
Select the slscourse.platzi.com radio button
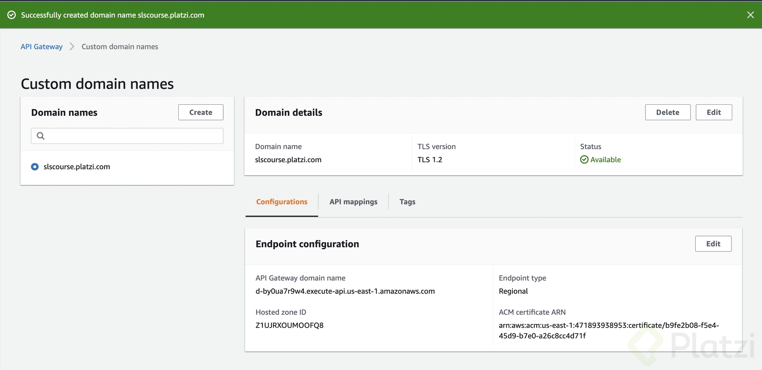click(35, 167)
